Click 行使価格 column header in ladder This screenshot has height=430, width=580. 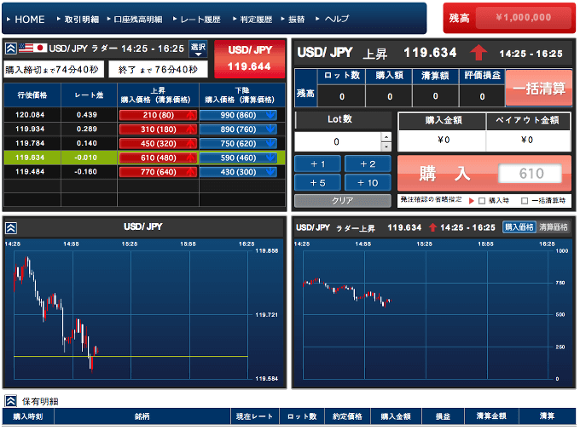[x=32, y=95]
